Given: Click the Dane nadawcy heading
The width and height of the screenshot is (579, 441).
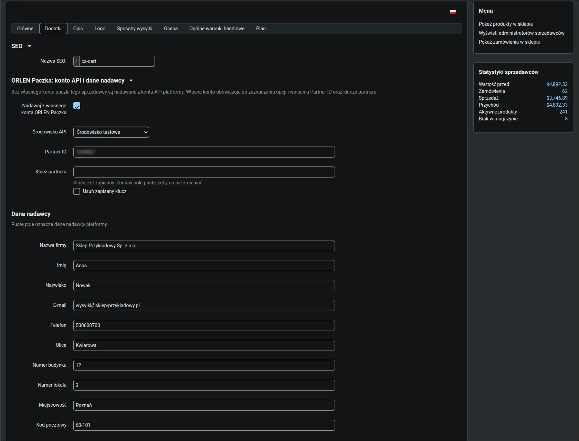Looking at the screenshot, I should coord(31,214).
